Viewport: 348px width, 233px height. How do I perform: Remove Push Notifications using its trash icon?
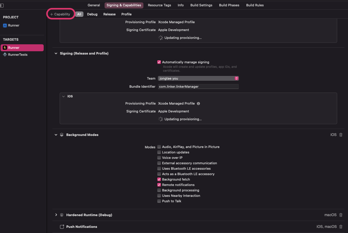[x=341, y=227]
